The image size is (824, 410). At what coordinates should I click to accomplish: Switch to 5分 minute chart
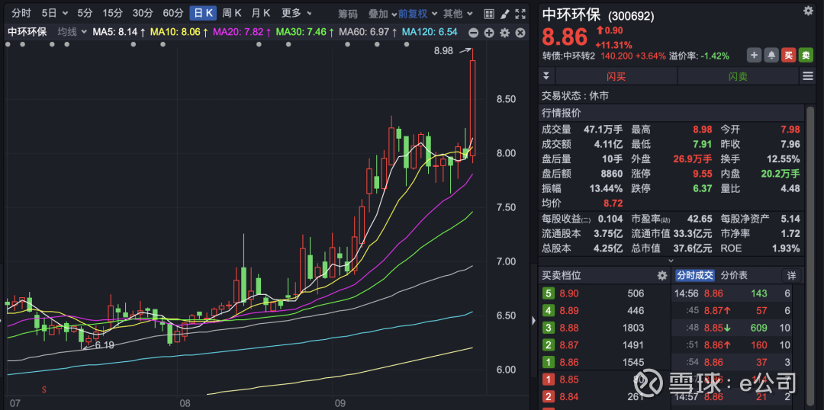[84, 13]
